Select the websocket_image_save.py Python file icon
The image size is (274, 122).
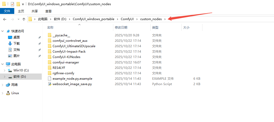point(50,84)
